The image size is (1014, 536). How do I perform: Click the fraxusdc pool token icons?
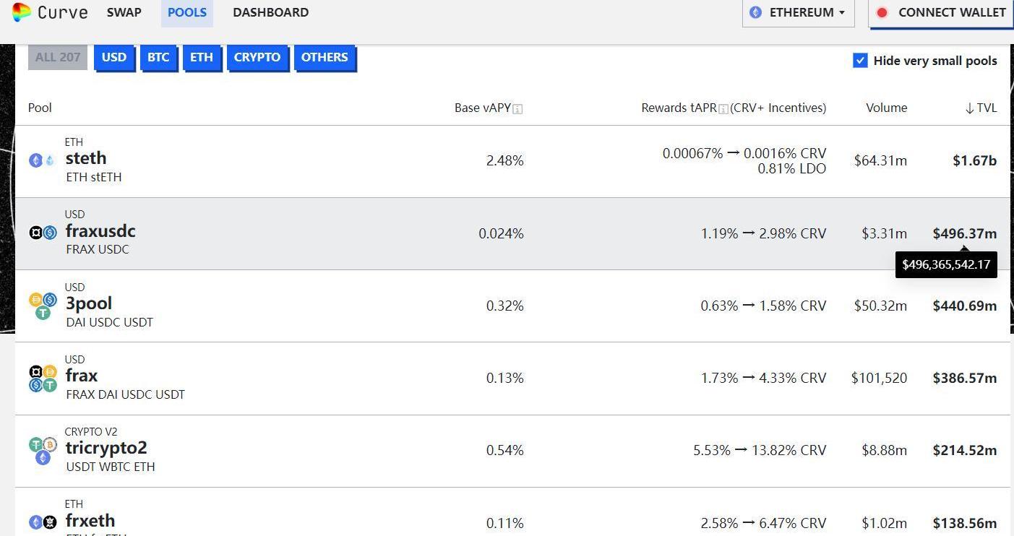[43, 233]
